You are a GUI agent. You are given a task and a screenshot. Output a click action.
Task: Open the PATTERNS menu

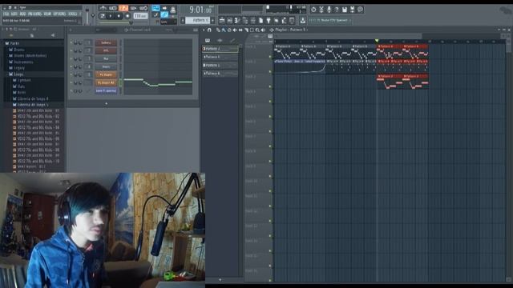(x=34, y=14)
